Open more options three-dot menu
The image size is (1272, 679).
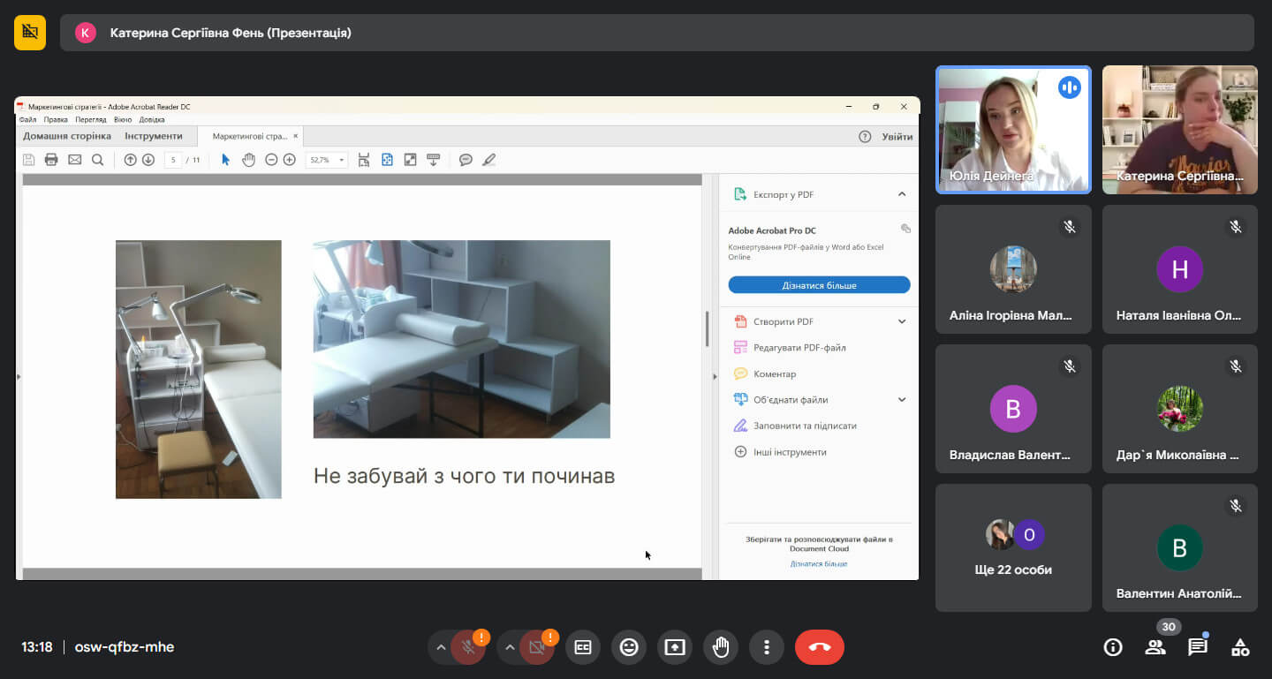coord(767,647)
